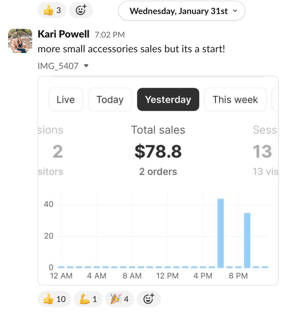Click the thumbs up reaction with 3
Screen dimensions: 287x313
click(52, 10)
